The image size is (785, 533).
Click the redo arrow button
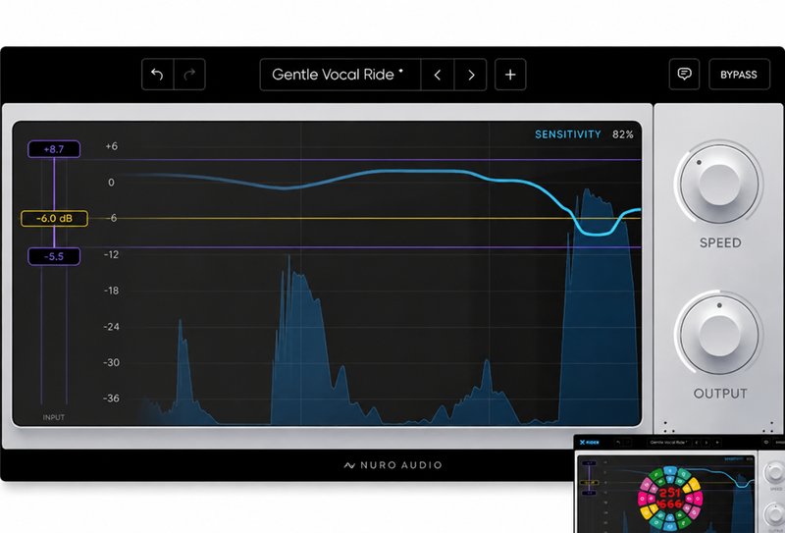click(189, 75)
